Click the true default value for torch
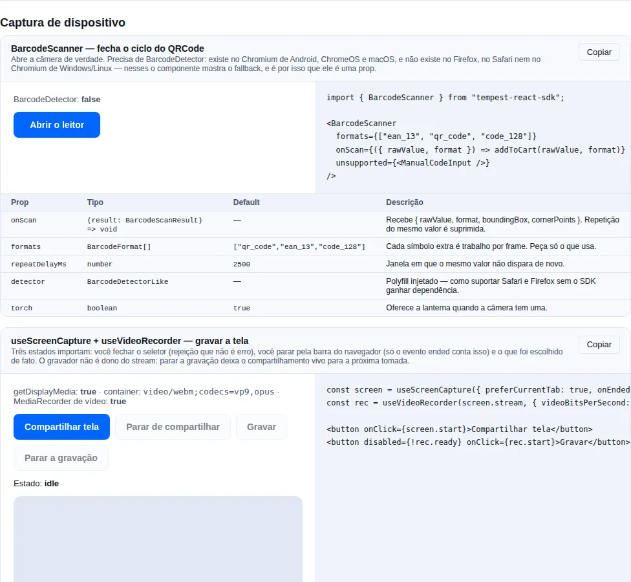Image resolution: width=631 pixels, height=582 pixels. [x=241, y=308]
